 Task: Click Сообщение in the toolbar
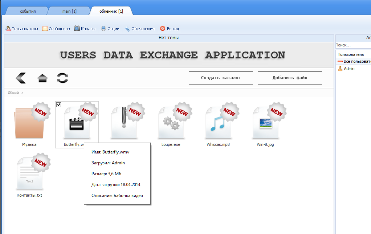(56, 29)
